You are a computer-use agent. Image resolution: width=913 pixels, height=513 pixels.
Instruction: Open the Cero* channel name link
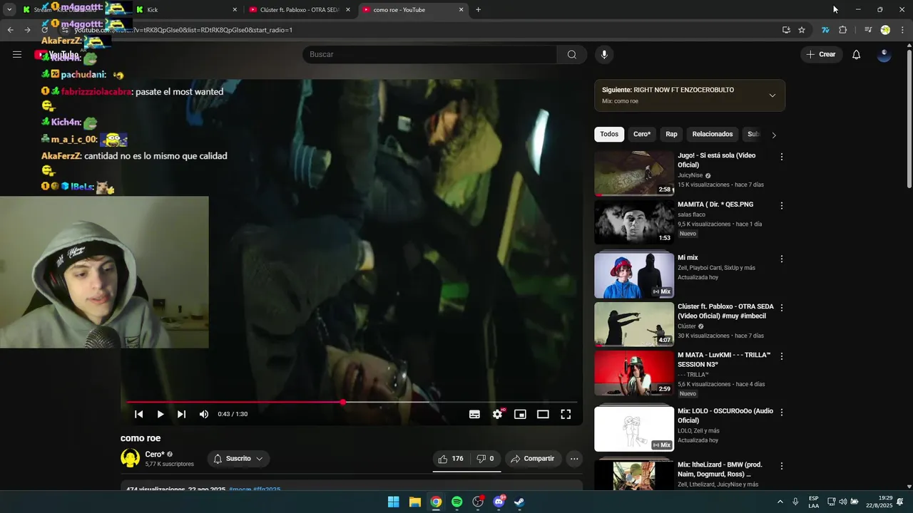pyautogui.click(x=155, y=454)
